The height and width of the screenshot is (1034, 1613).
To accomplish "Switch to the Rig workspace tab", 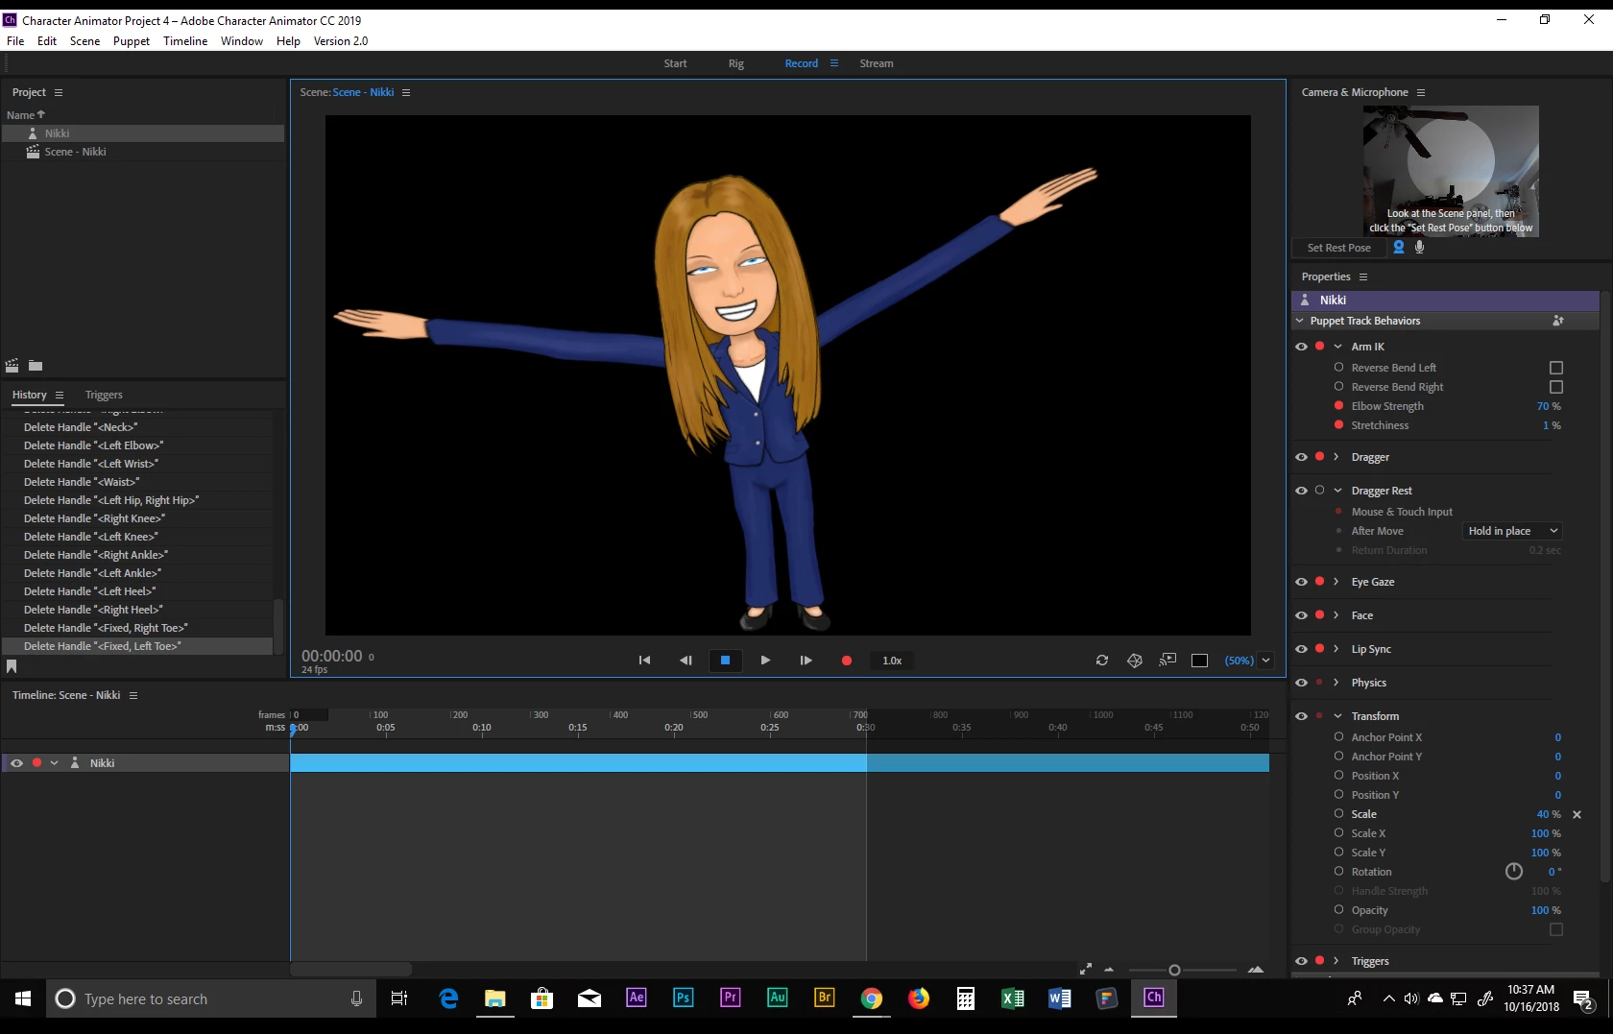I will 735,63.
